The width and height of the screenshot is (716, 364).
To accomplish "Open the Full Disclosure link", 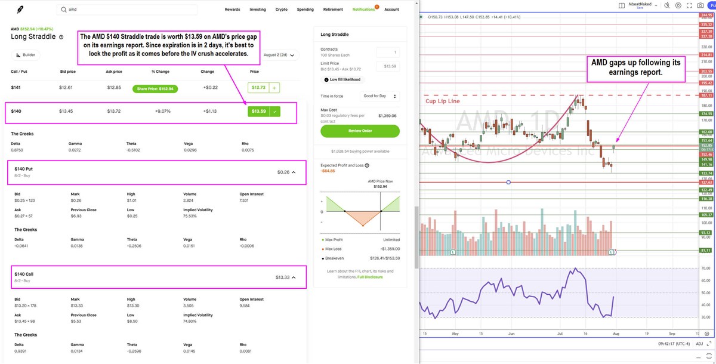I will coord(370,277).
